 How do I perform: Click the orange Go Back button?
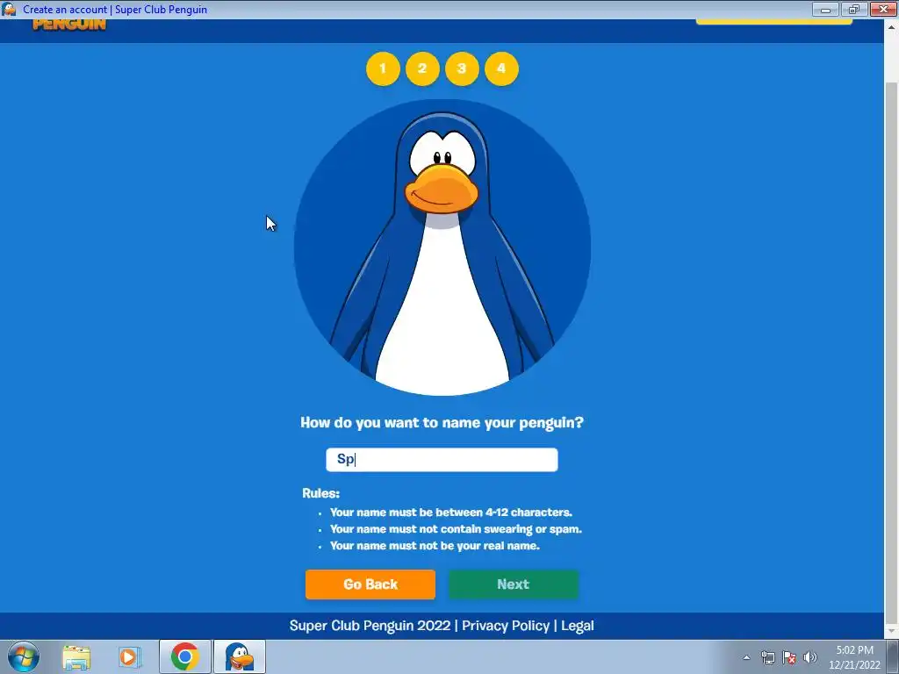370,584
